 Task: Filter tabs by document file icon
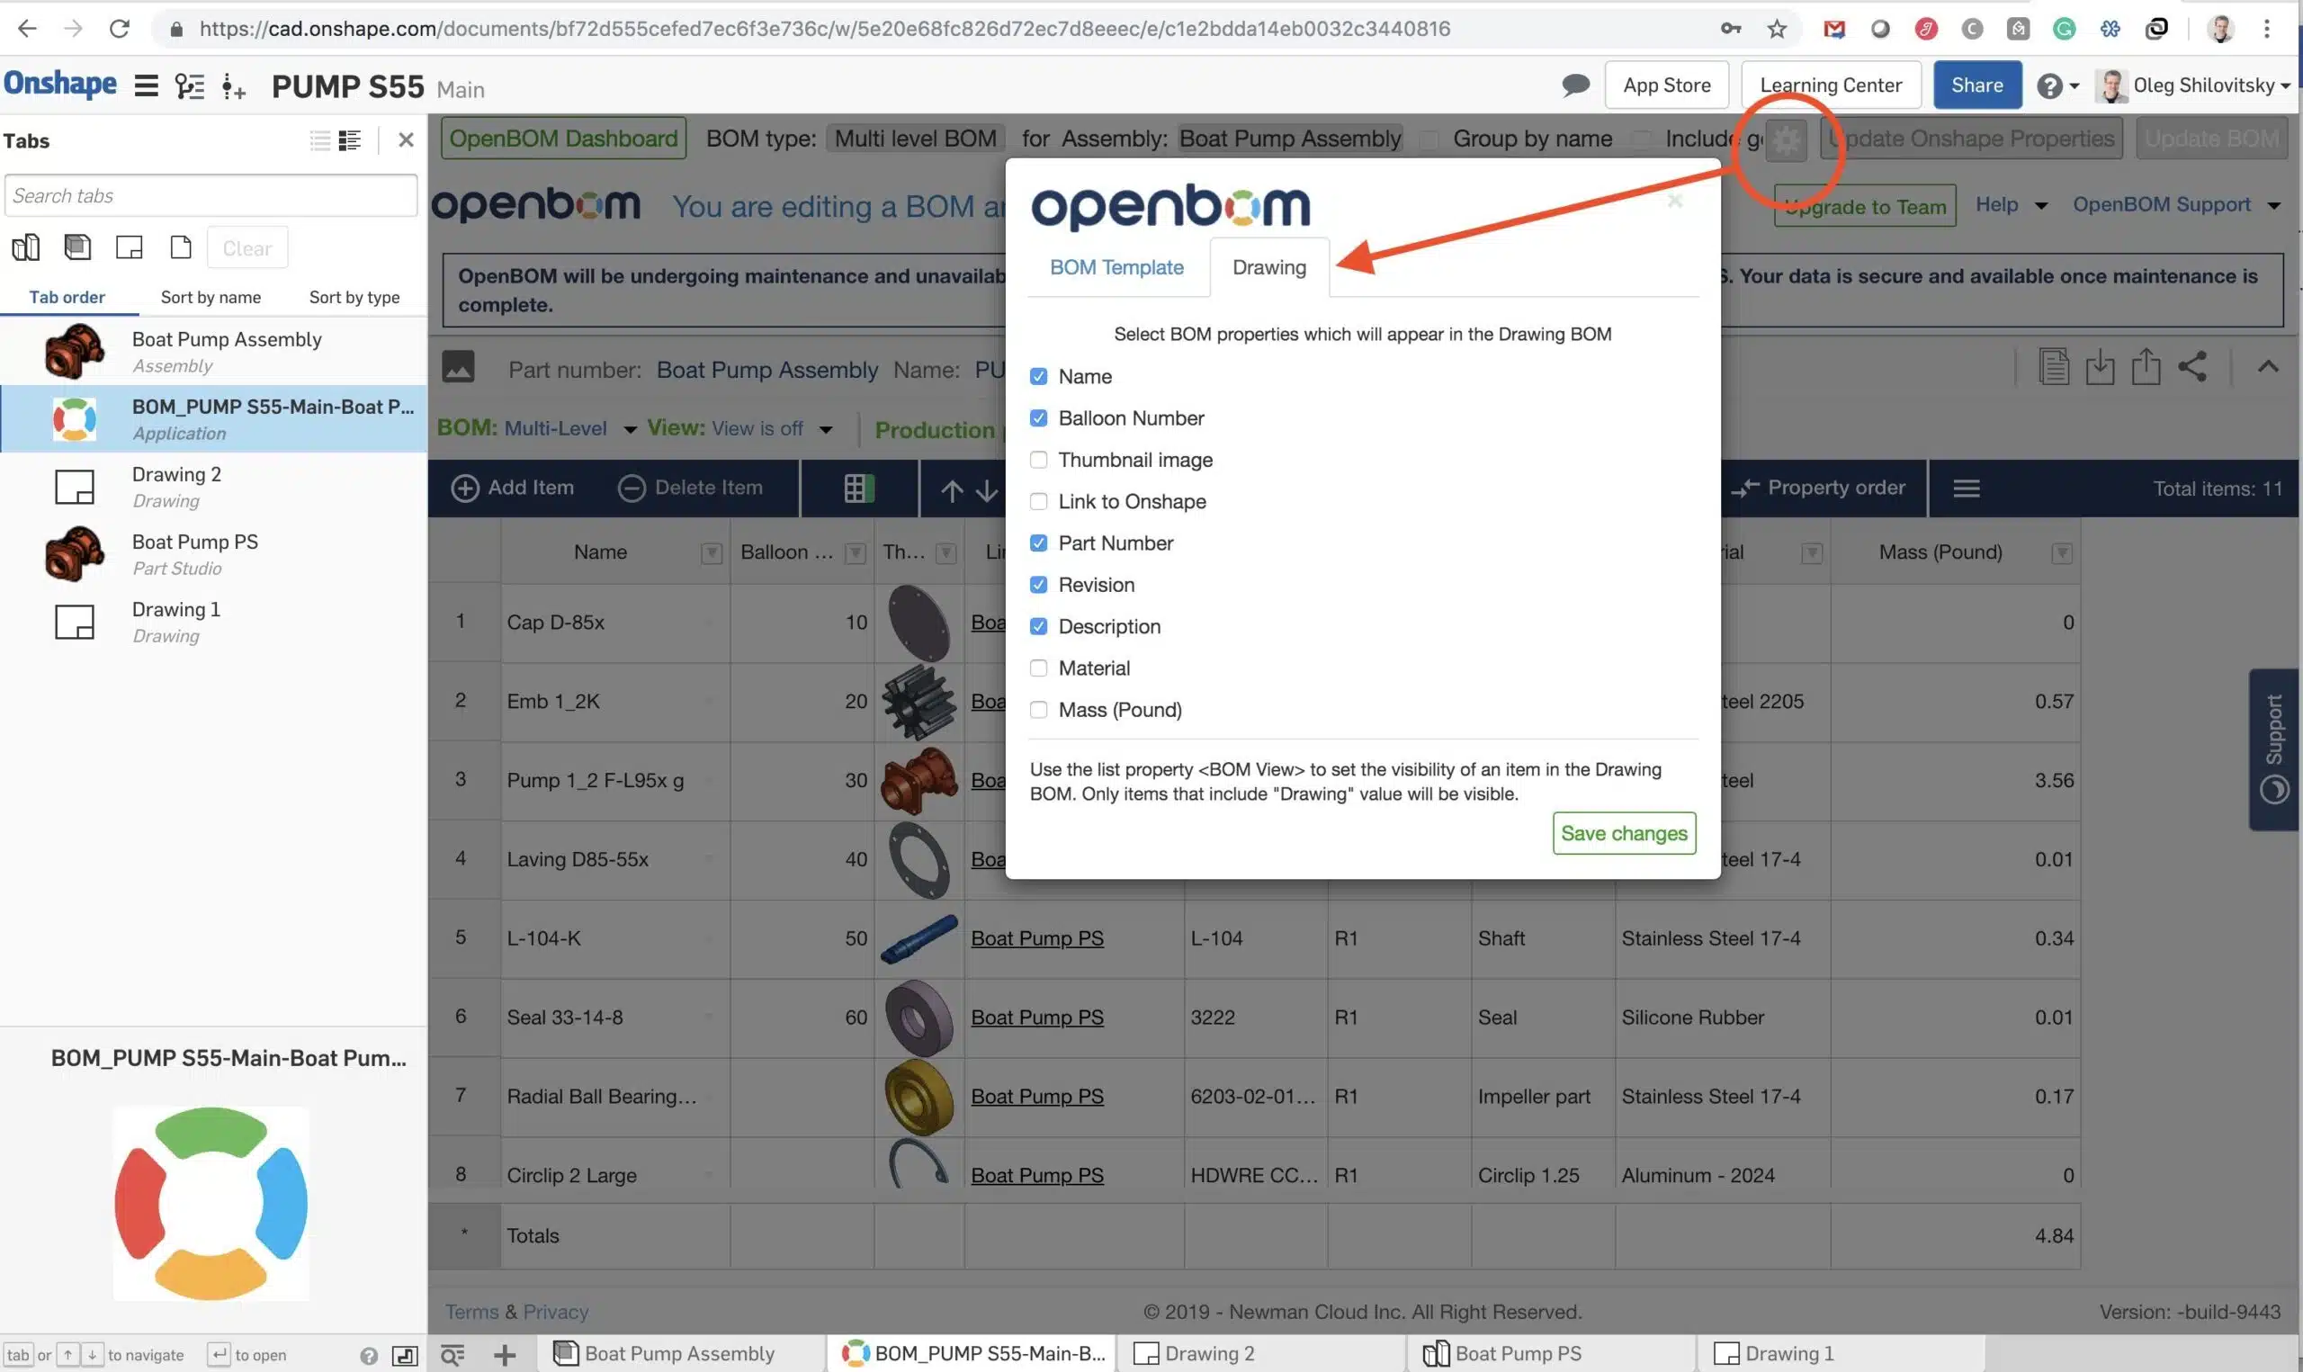coord(181,247)
